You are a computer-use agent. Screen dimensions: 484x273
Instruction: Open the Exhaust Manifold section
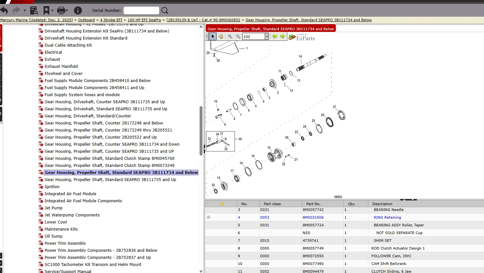[61, 66]
